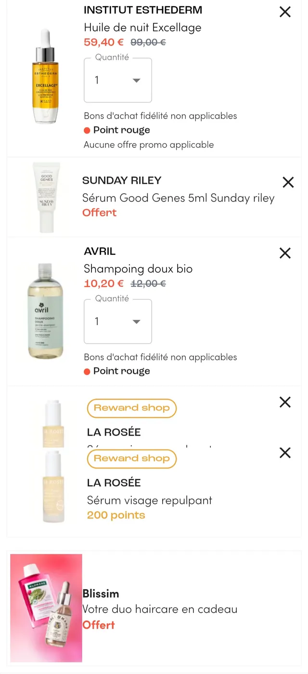Remove the Sunday Riley serum from cart
The image size is (308, 674).
288,182
